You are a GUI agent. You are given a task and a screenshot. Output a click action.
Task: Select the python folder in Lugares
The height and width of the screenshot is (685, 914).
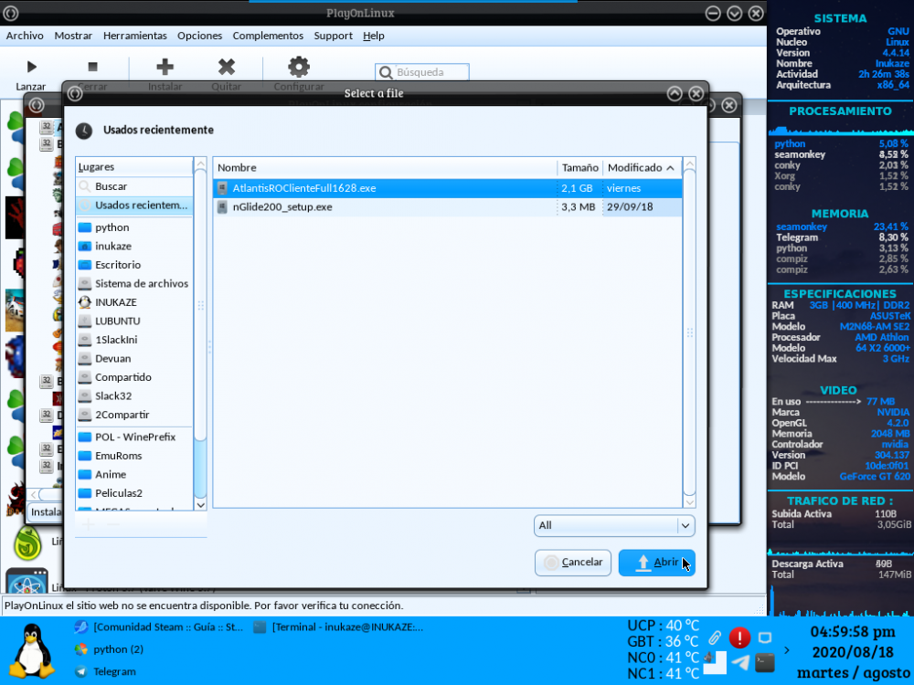[x=112, y=227]
